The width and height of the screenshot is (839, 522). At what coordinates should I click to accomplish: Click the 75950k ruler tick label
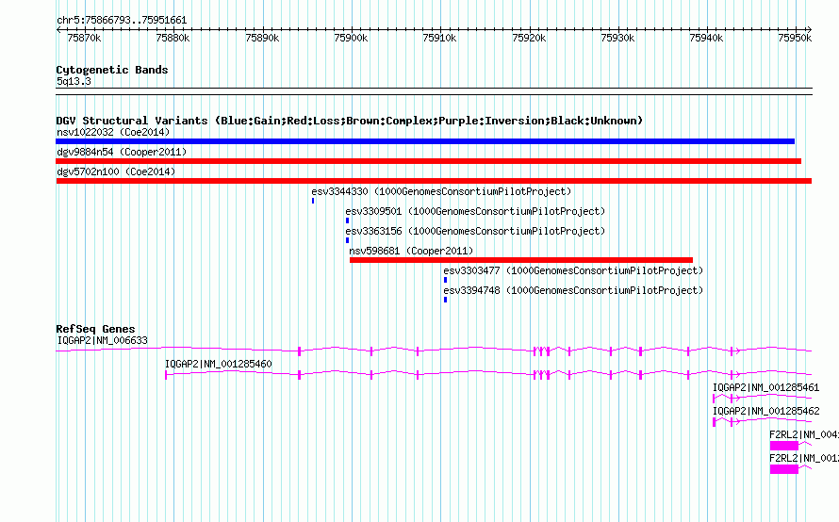click(795, 38)
